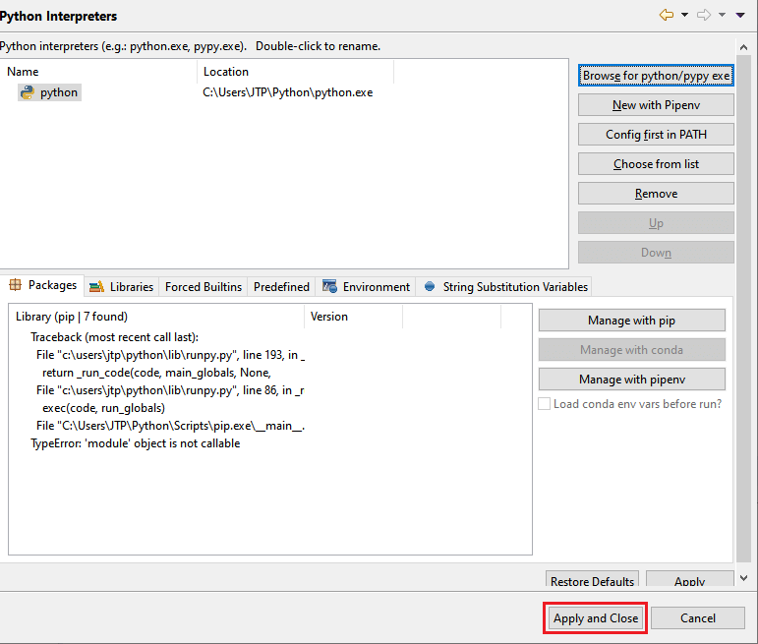This screenshot has width=758, height=644.
Task: Click Config first in PATH button
Action: point(656,135)
